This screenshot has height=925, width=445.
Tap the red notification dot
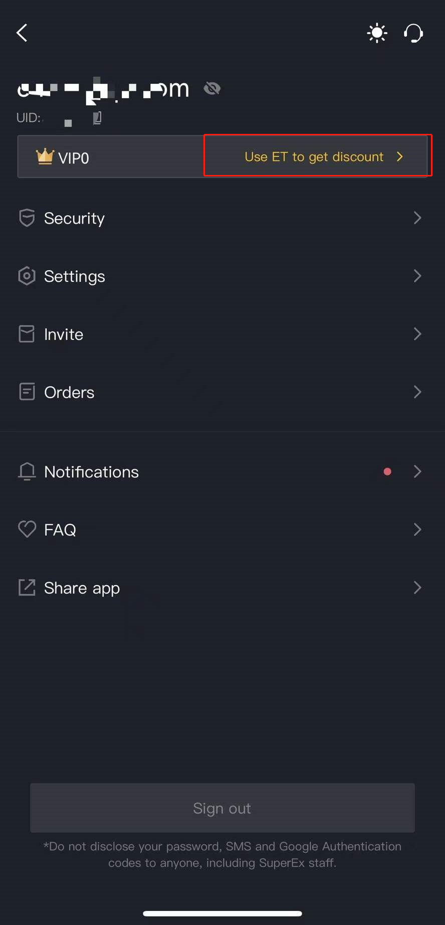(x=387, y=472)
